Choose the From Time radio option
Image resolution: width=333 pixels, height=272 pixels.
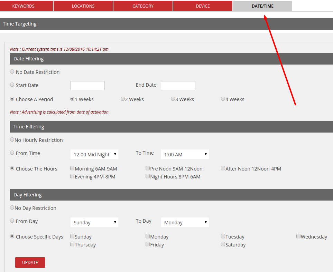[12, 153]
